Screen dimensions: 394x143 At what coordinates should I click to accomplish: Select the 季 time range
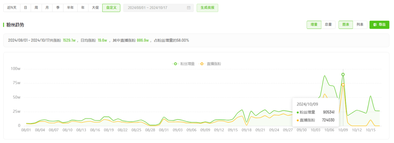pyautogui.click(x=58, y=8)
